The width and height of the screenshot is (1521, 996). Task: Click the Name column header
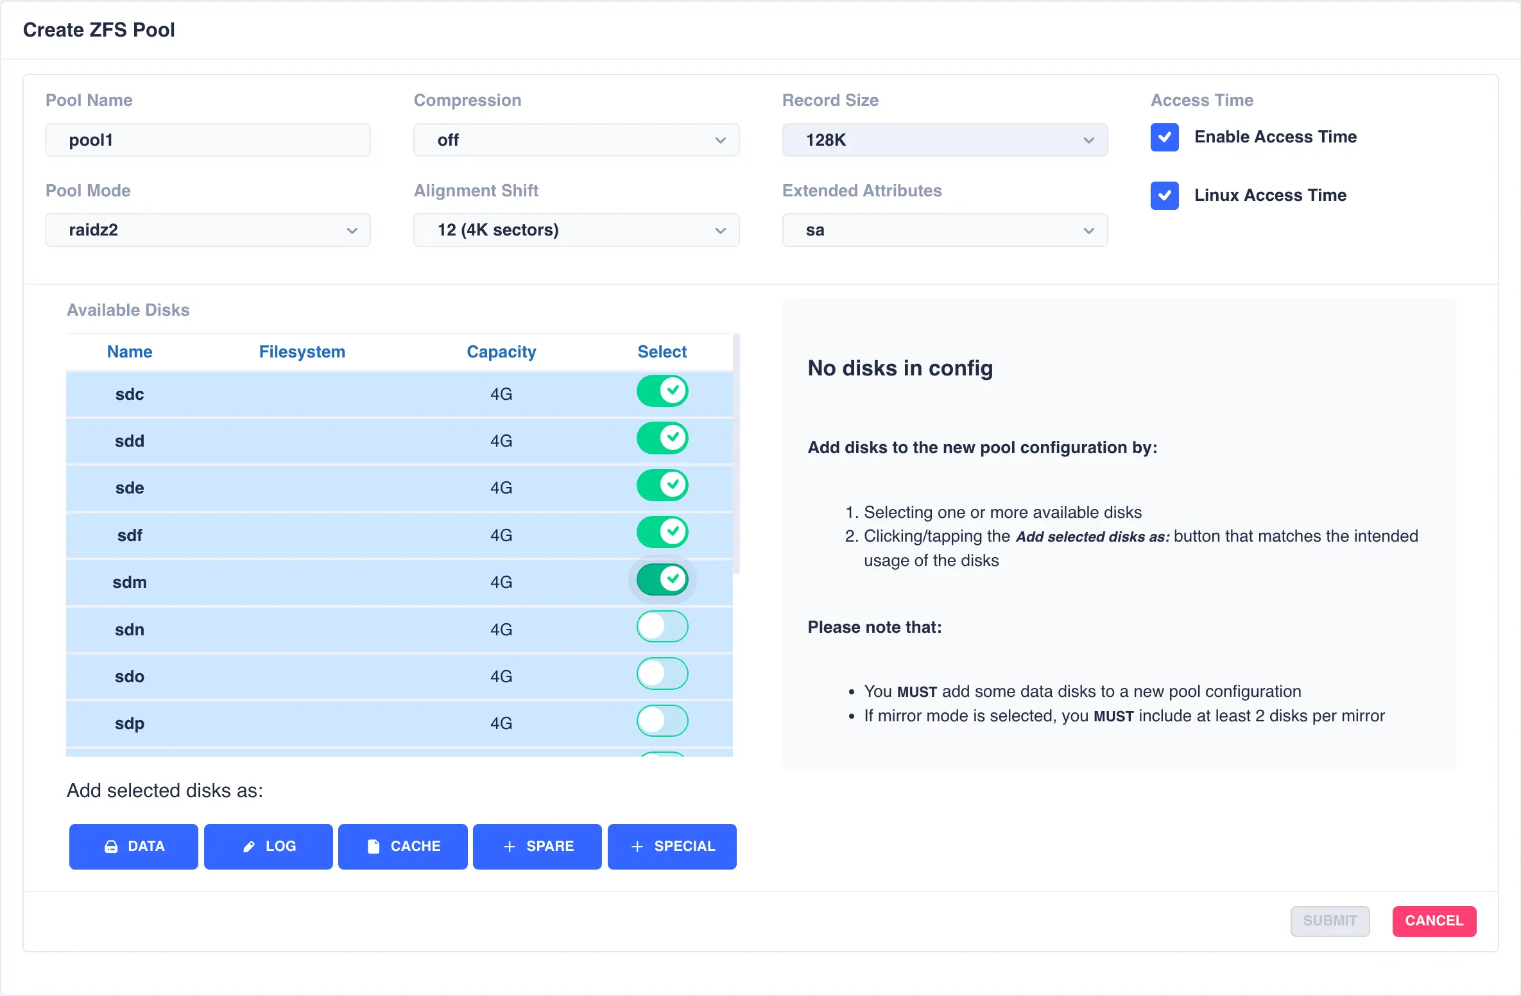coord(130,352)
